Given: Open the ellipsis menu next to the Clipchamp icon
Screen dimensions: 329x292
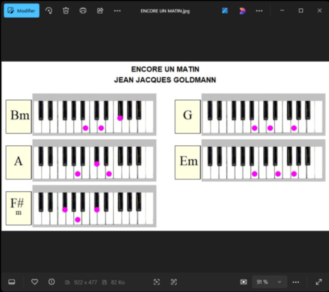Looking at the screenshot, I should [x=259, y=11].
